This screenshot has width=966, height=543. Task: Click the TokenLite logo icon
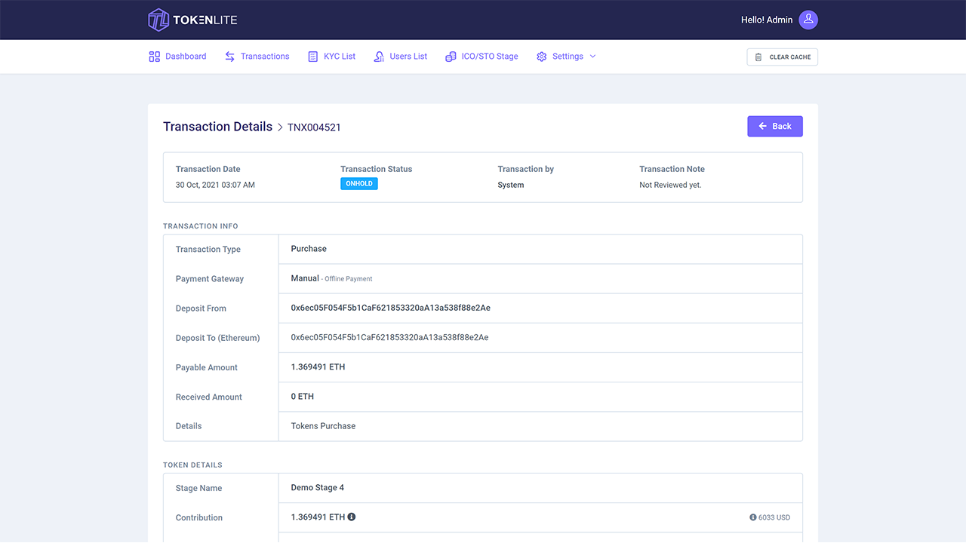pyautogui.click(x=158, y=20)
